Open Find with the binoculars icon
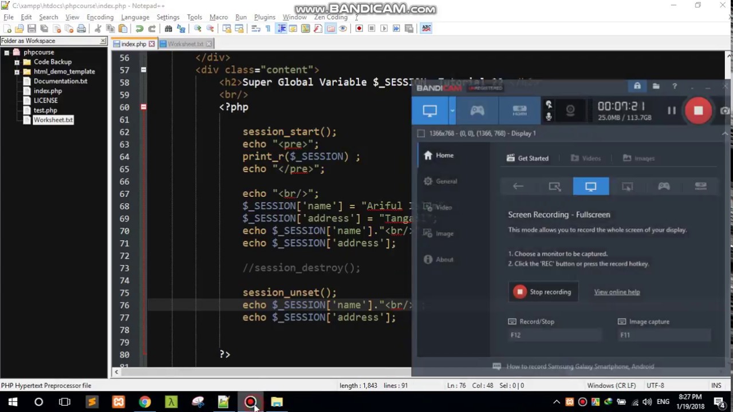This screenshot has height=412, width=733. 168,29
